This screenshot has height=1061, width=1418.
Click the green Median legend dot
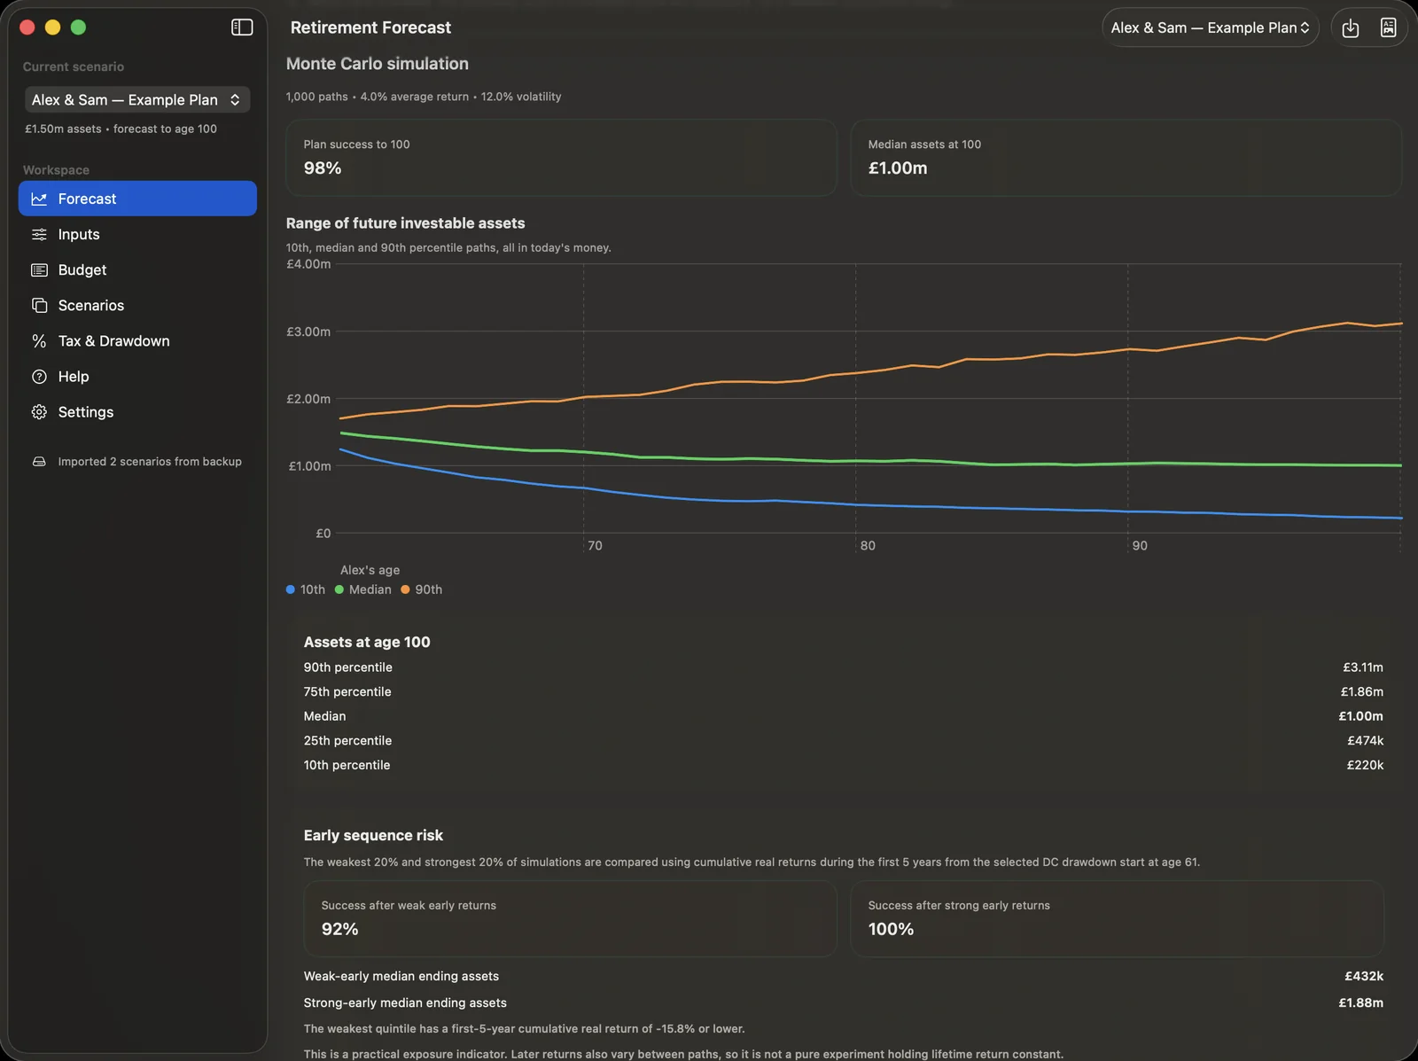pos(339,589)
